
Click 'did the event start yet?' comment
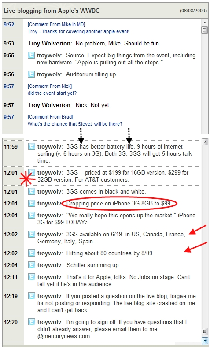[52, 93]
